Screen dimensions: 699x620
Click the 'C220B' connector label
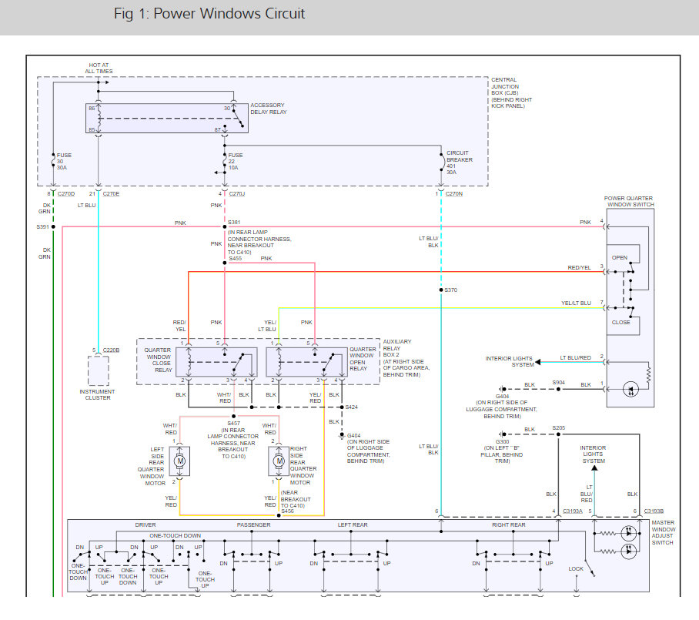(111, 350)
